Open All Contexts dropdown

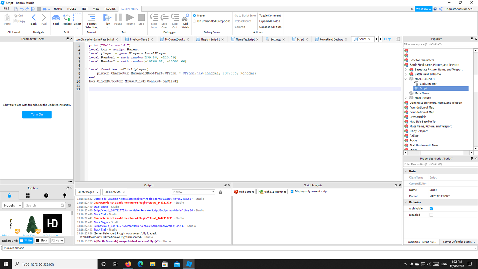point(115,192)
